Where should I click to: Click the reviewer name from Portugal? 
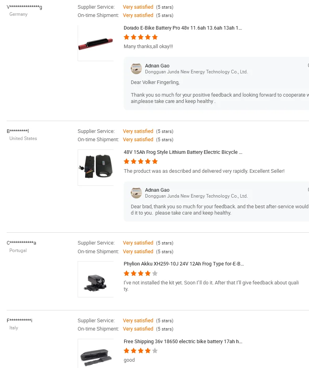click(x=21, y=243)
